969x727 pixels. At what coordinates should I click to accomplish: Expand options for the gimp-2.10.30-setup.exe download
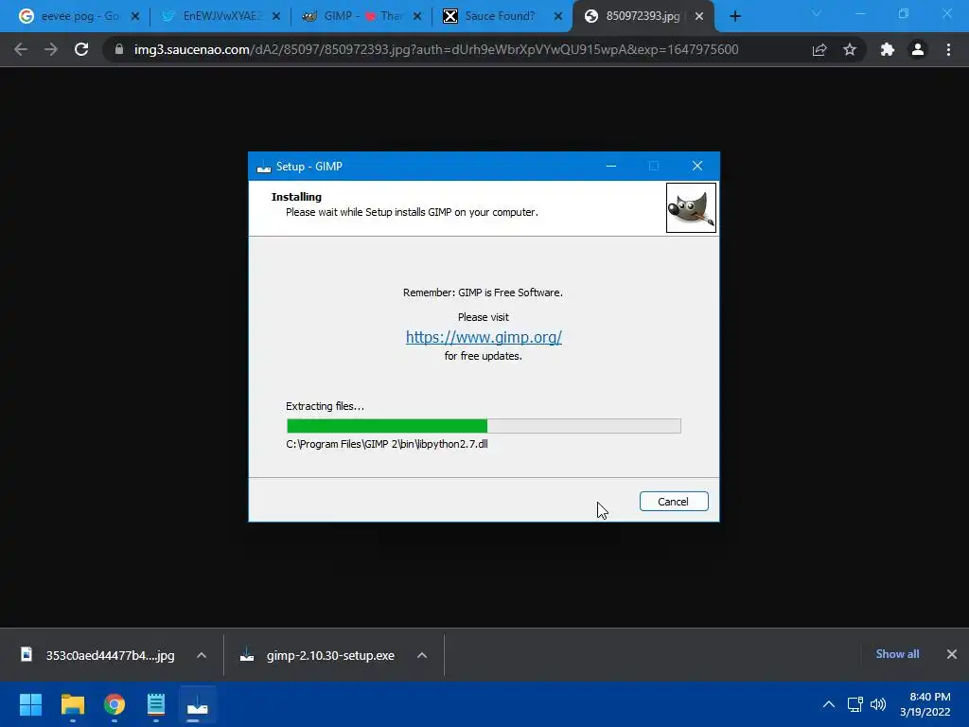coord(422,655)
